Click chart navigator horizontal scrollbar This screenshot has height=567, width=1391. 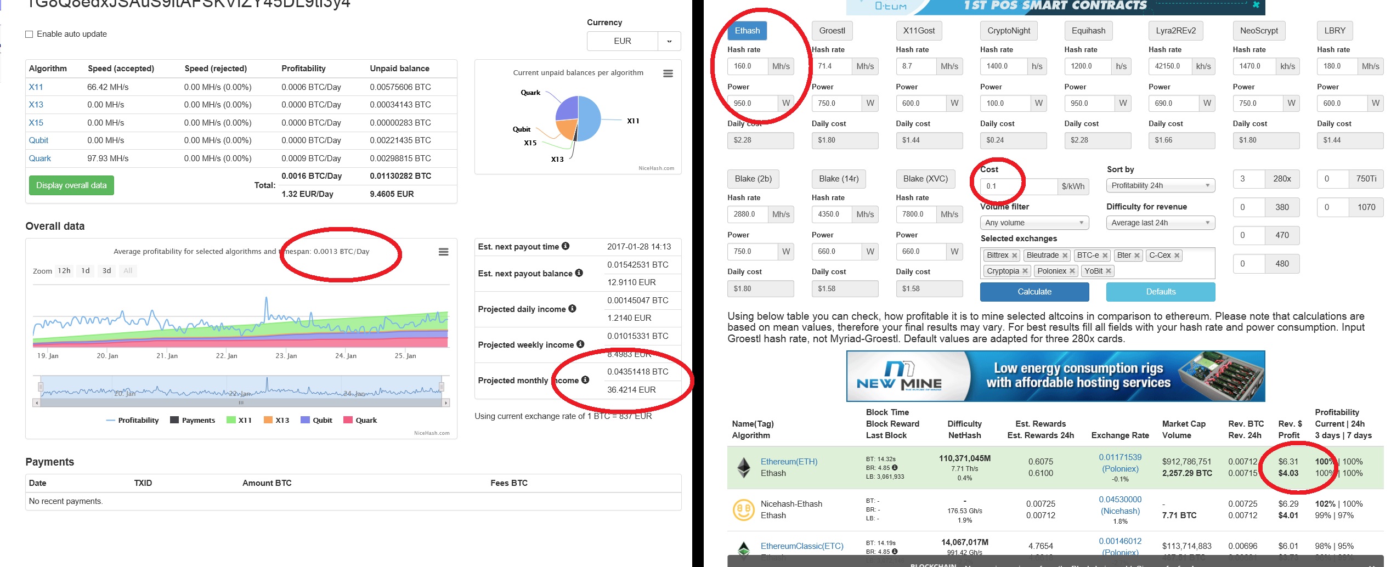[x=241, y=403]
